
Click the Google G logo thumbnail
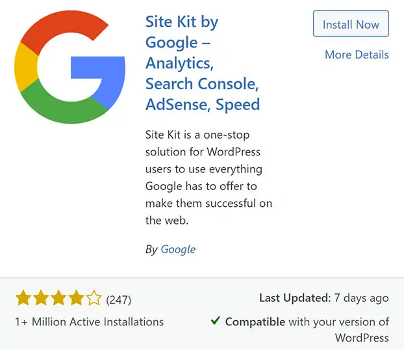(69, 67)
